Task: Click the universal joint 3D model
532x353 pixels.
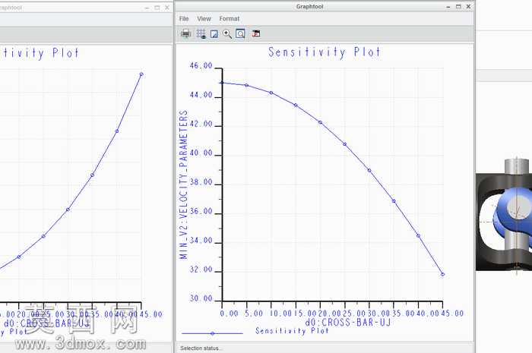Action: [504, 215]
